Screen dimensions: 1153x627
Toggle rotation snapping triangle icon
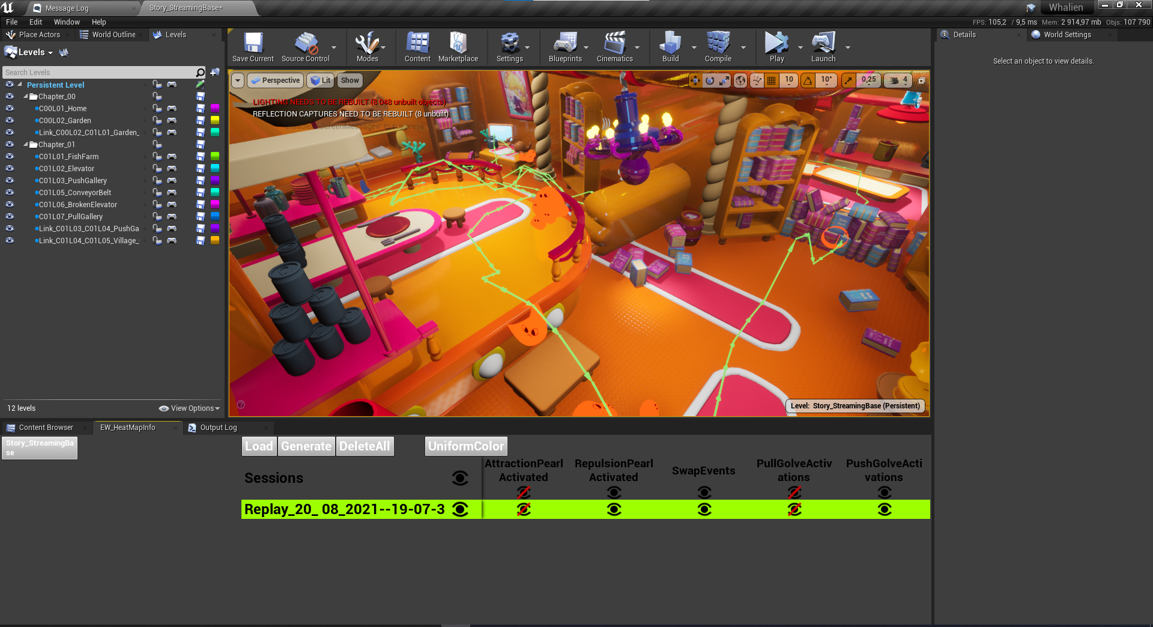tap(808, 80)
